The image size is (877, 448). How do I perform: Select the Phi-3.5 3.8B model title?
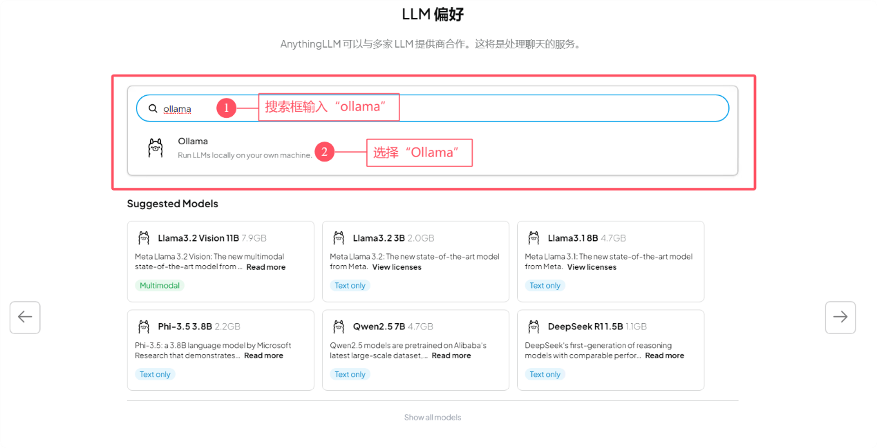pyautogui.click(x=185, y=327)
